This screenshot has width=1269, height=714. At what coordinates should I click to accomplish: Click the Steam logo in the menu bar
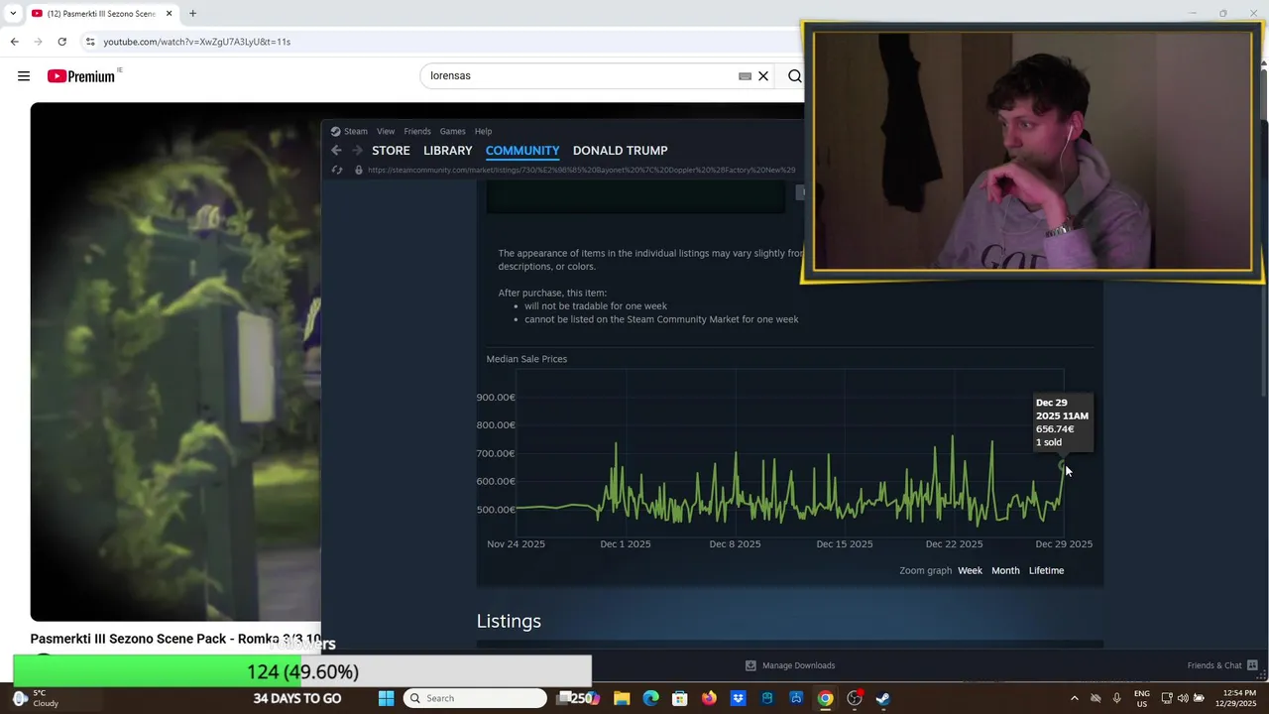(x=335, y=131)
